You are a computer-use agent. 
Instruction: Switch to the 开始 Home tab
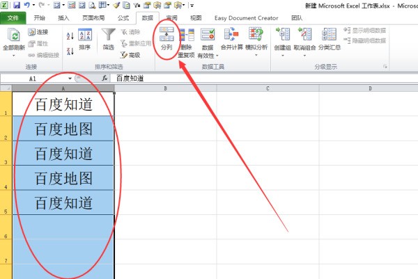coord(40,18)
